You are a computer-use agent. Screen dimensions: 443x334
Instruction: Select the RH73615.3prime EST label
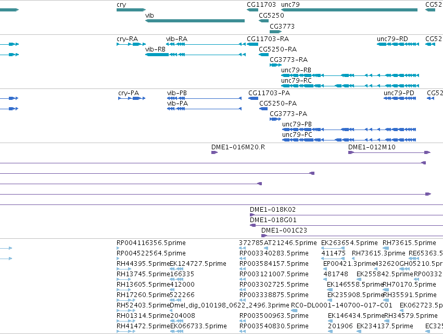pos(378,253)
